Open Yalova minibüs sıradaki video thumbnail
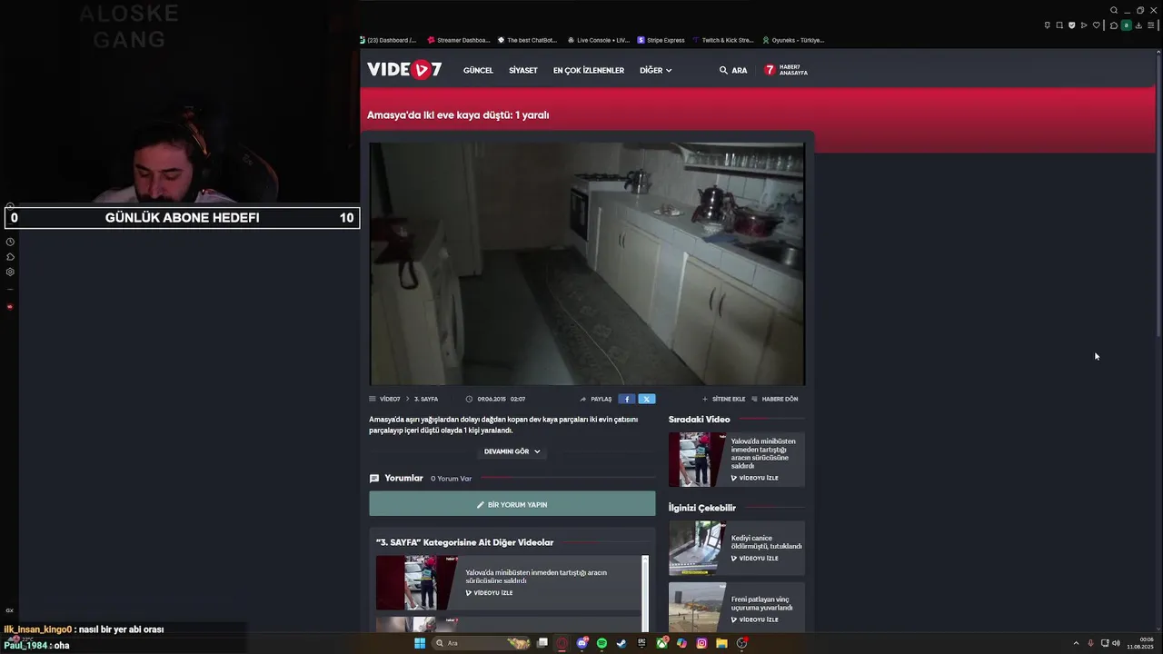 tap(697, 459)
